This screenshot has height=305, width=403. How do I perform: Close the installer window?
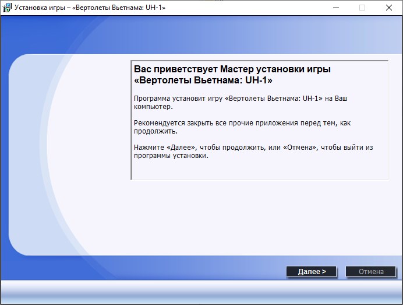(x=389, y=8)
